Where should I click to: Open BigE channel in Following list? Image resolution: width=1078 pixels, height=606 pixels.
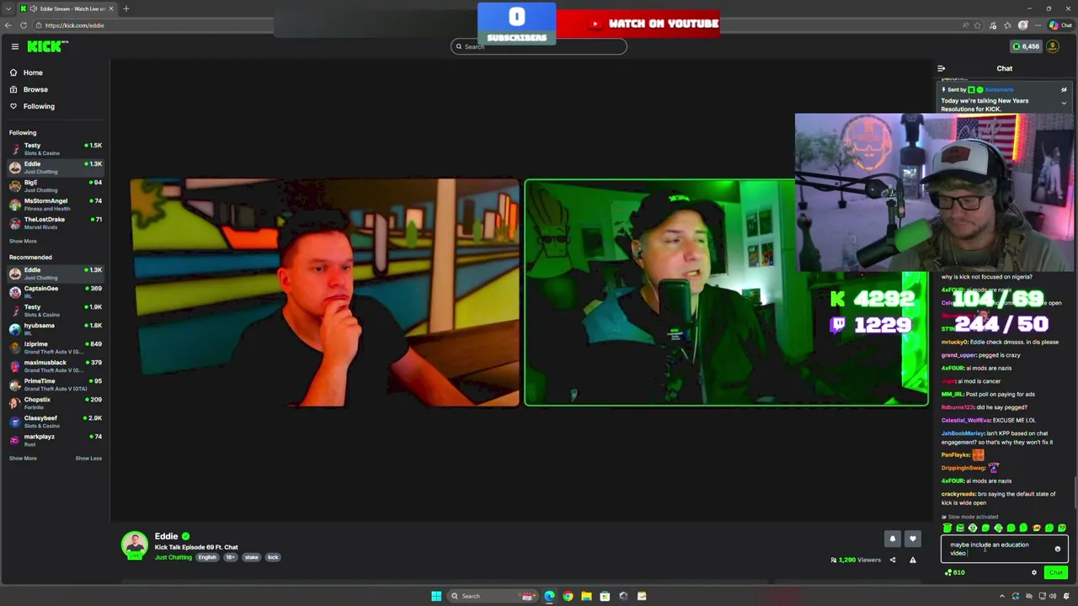pos(56,186)
